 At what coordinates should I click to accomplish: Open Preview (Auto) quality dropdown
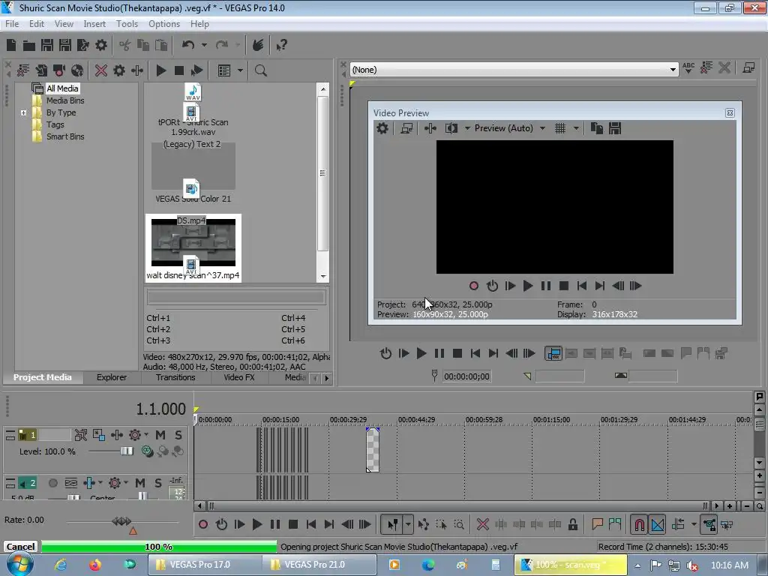[542, 128]
